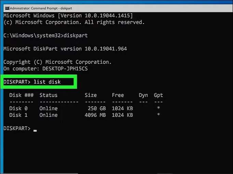Click the Microsoft Windows version line
233x174 pixels.
[68, 16]
